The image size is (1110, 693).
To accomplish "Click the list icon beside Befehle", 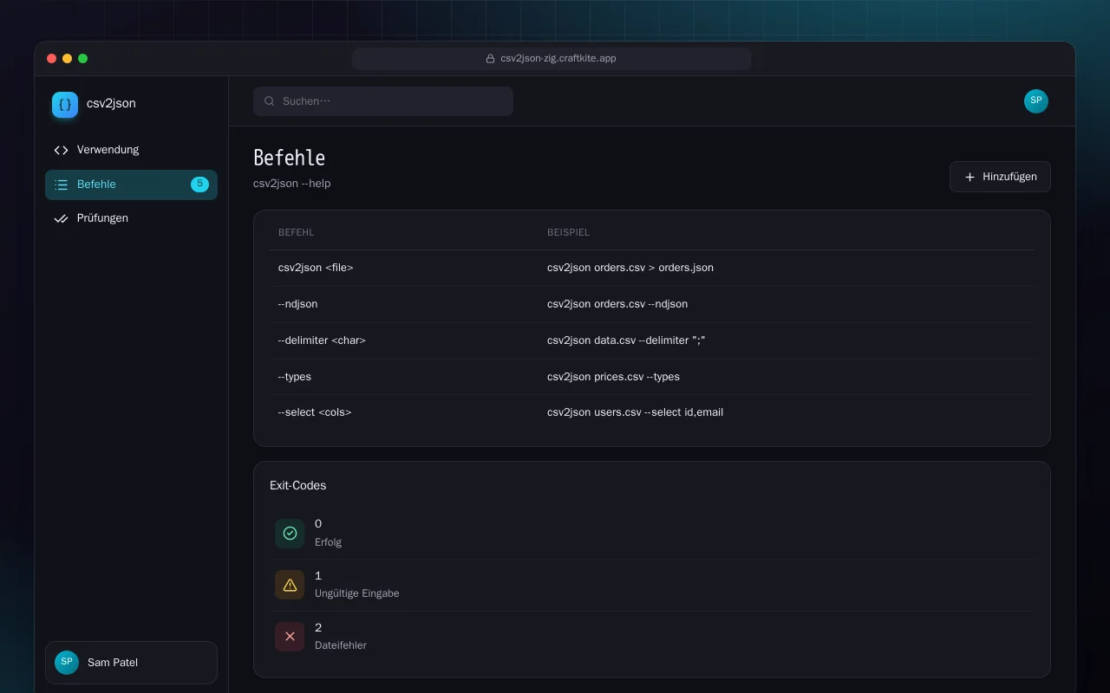I will point(61,185).
